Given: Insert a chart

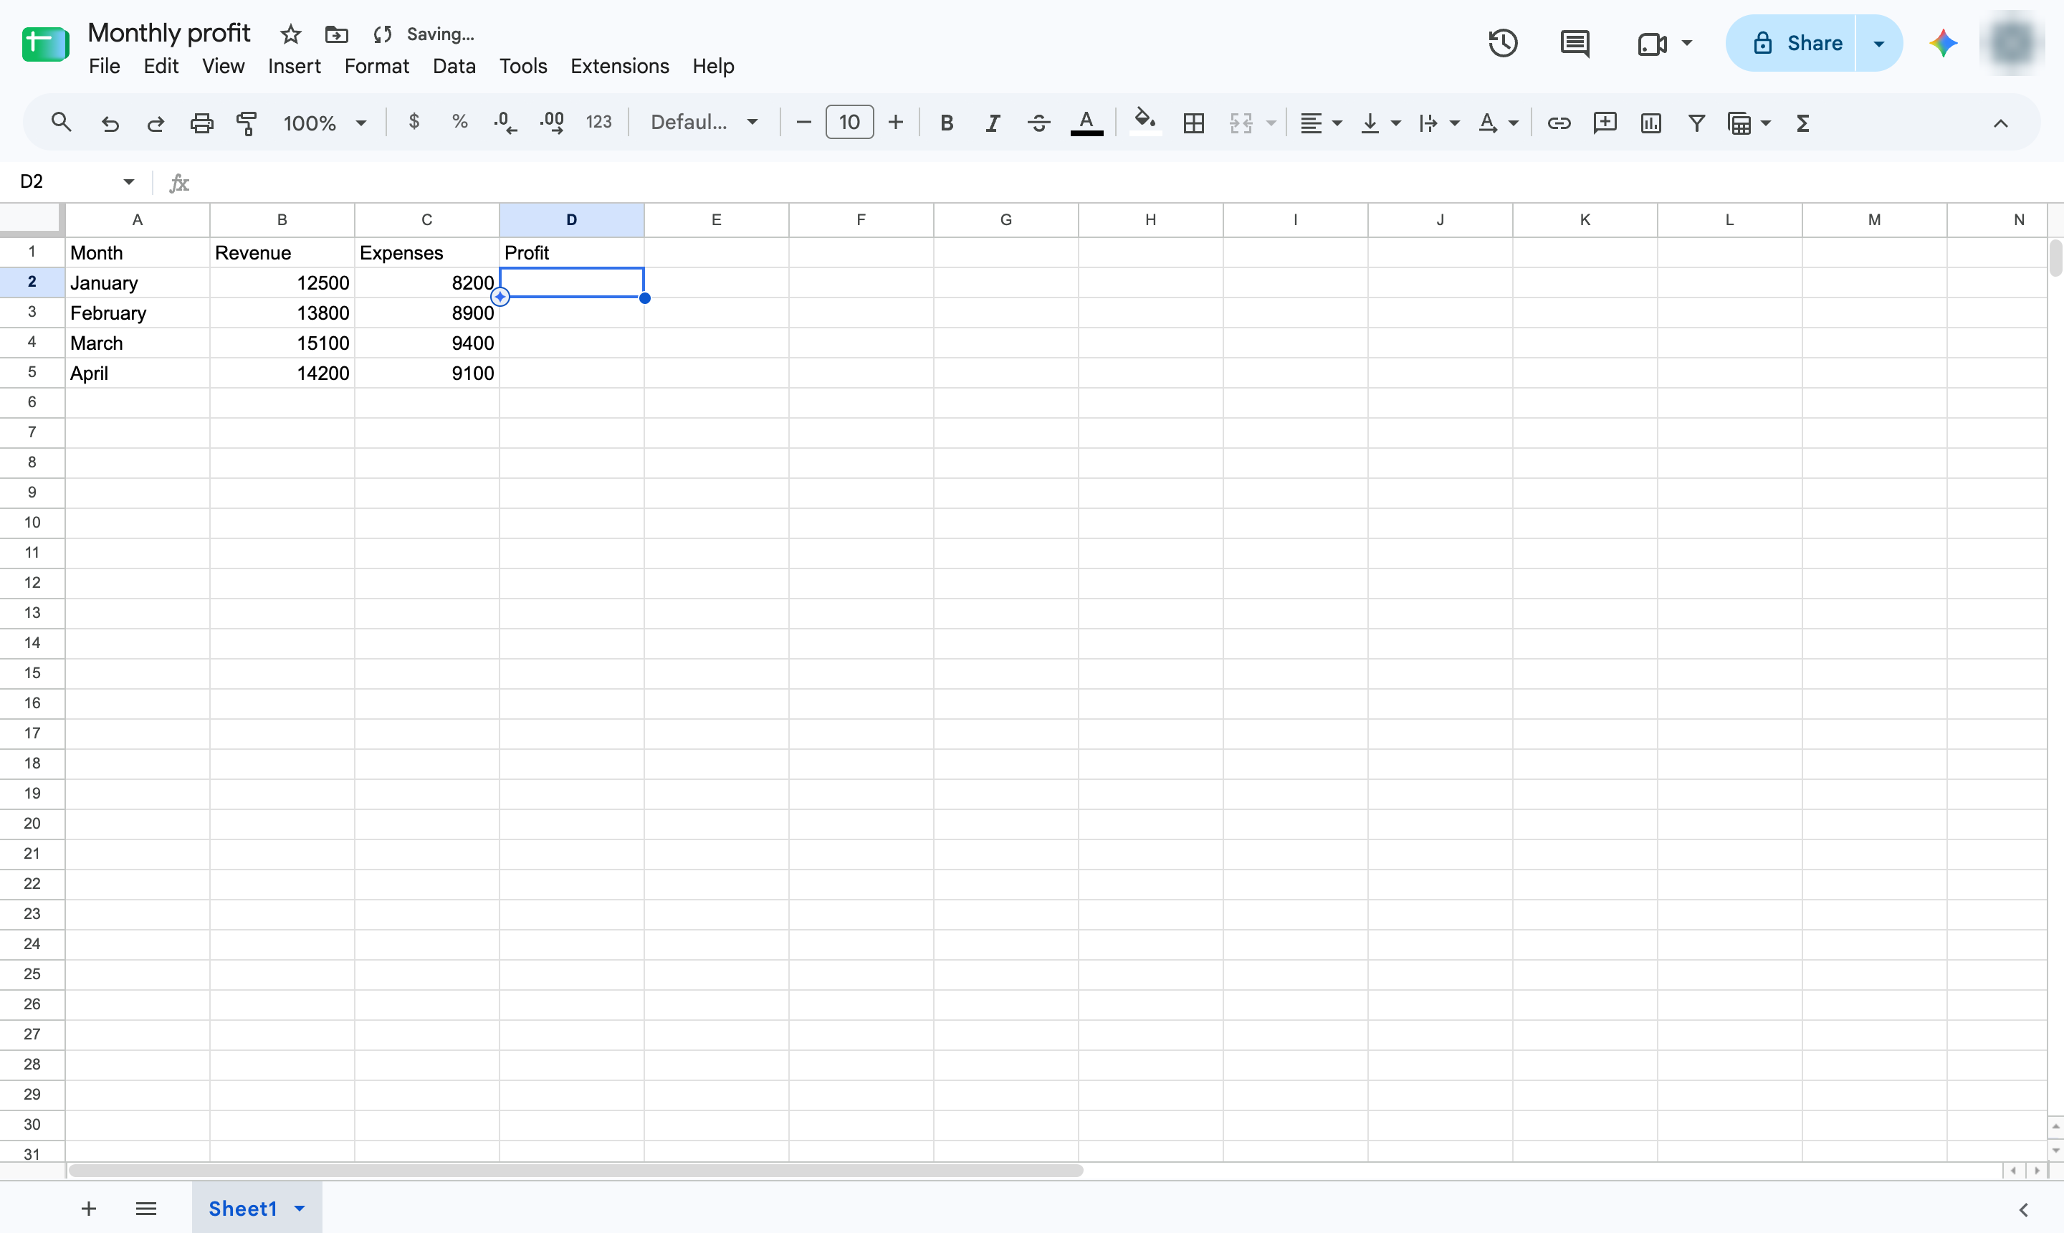Looking at the screenshot, I should click(1650, 123).
